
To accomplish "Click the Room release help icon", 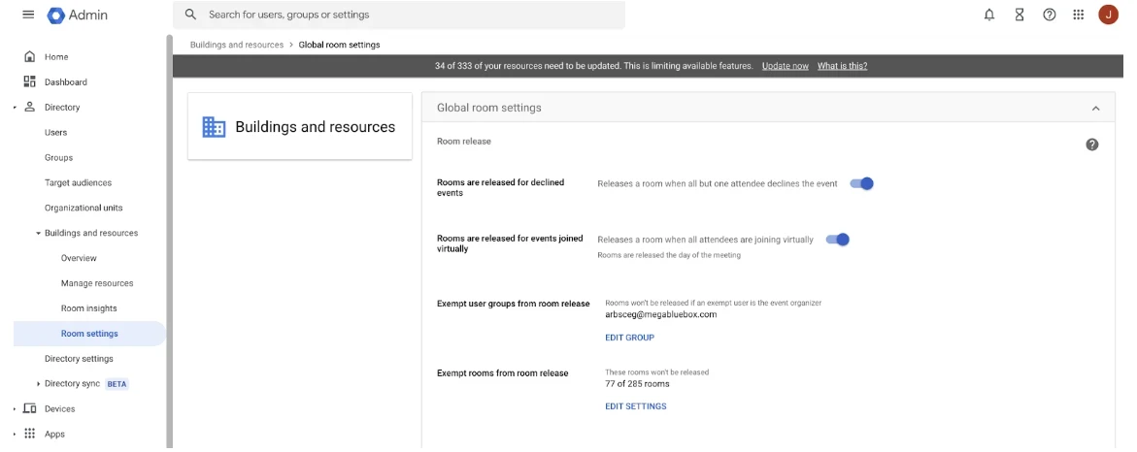I will click(1092, 145).
